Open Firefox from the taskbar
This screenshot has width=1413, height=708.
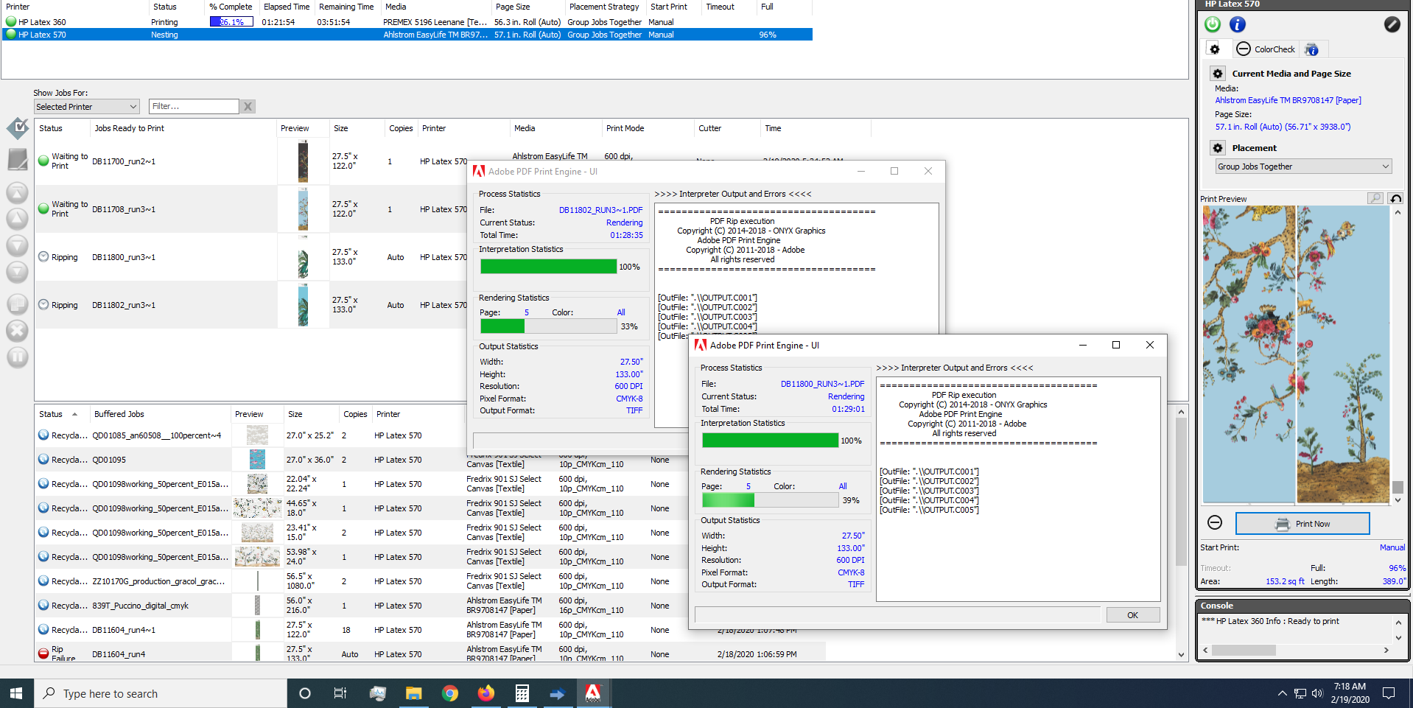coord(485,693)
